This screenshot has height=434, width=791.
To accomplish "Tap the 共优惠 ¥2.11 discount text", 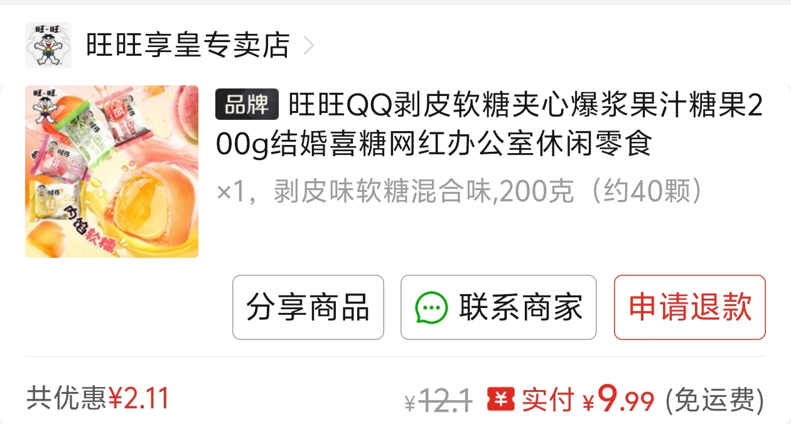I will pos(98,398).
